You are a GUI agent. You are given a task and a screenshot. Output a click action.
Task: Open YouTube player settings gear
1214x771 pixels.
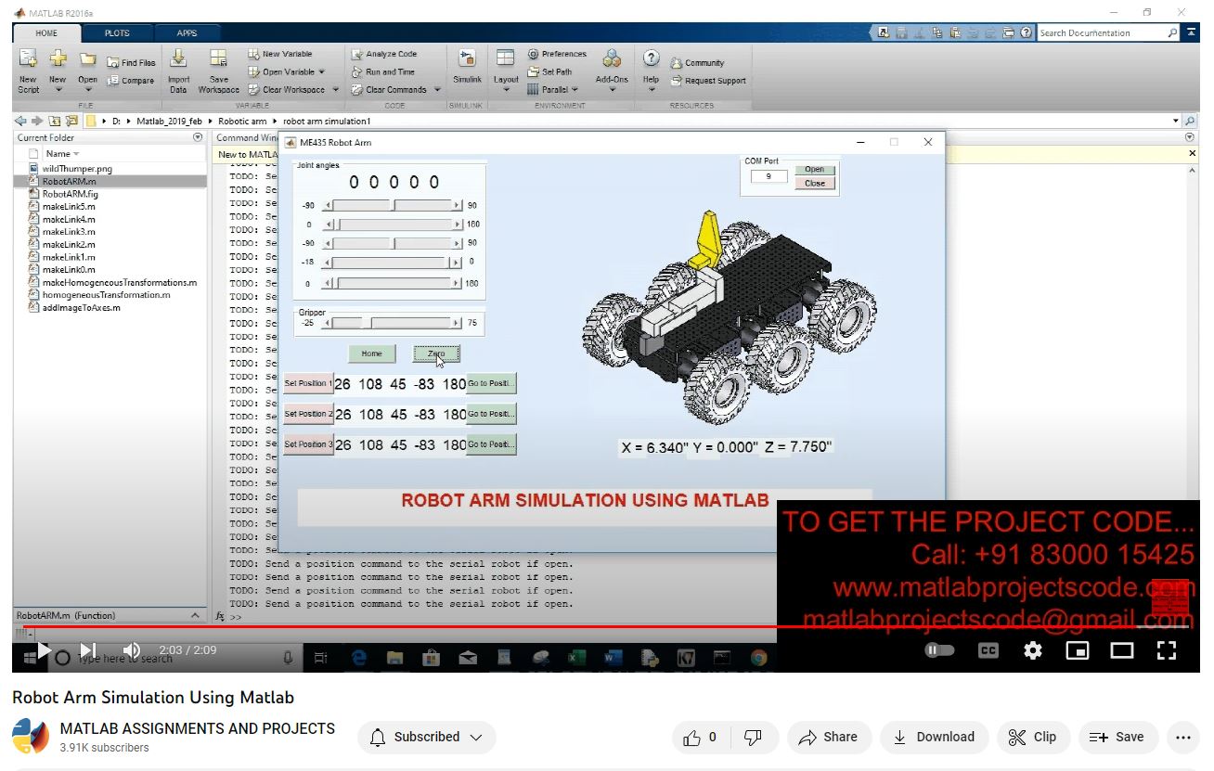click(x=1033, y=650)
